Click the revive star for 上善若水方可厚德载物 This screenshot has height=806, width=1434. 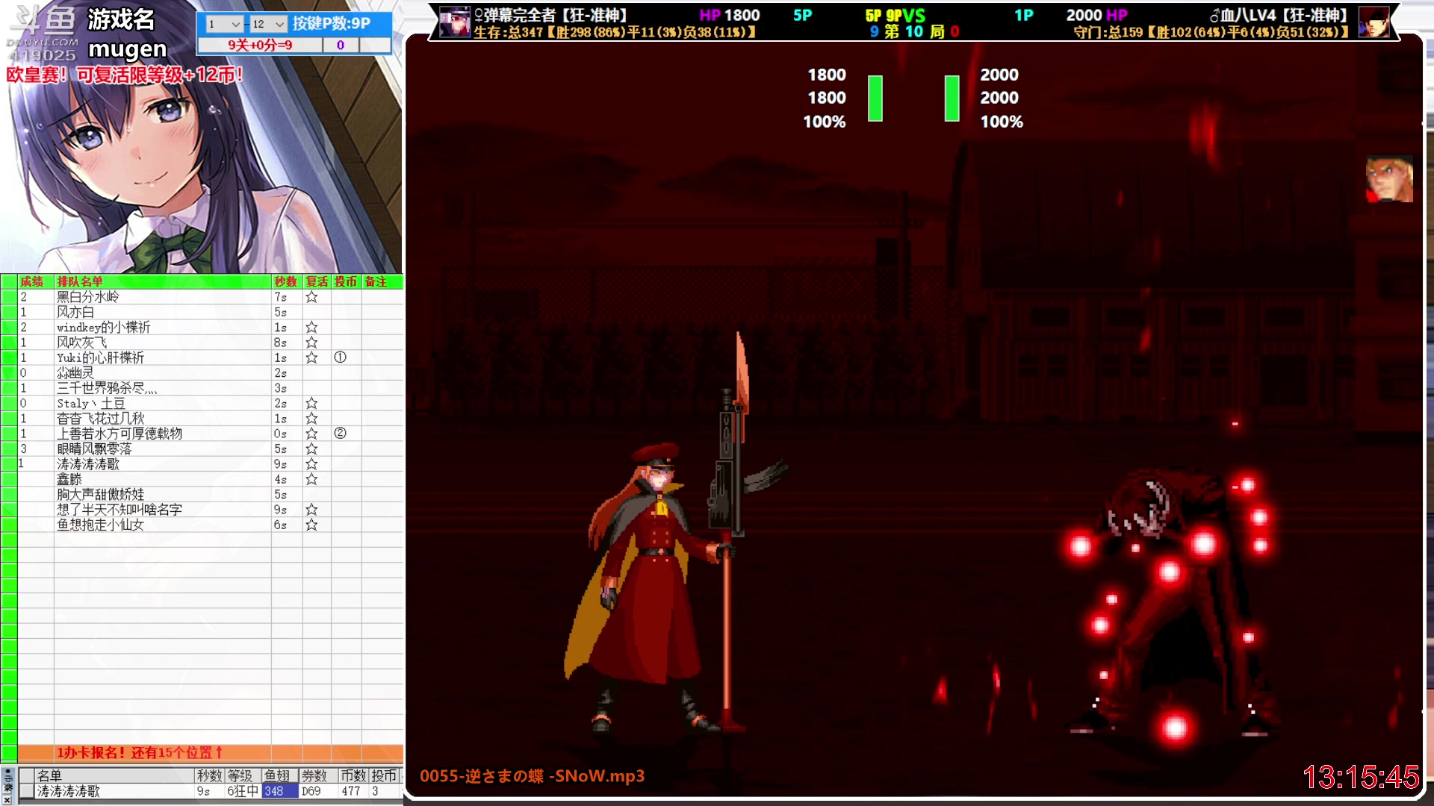tap(311, 434)
